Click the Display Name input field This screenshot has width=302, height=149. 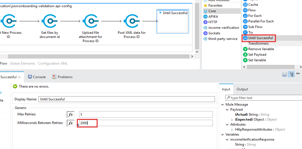(126, 99)
